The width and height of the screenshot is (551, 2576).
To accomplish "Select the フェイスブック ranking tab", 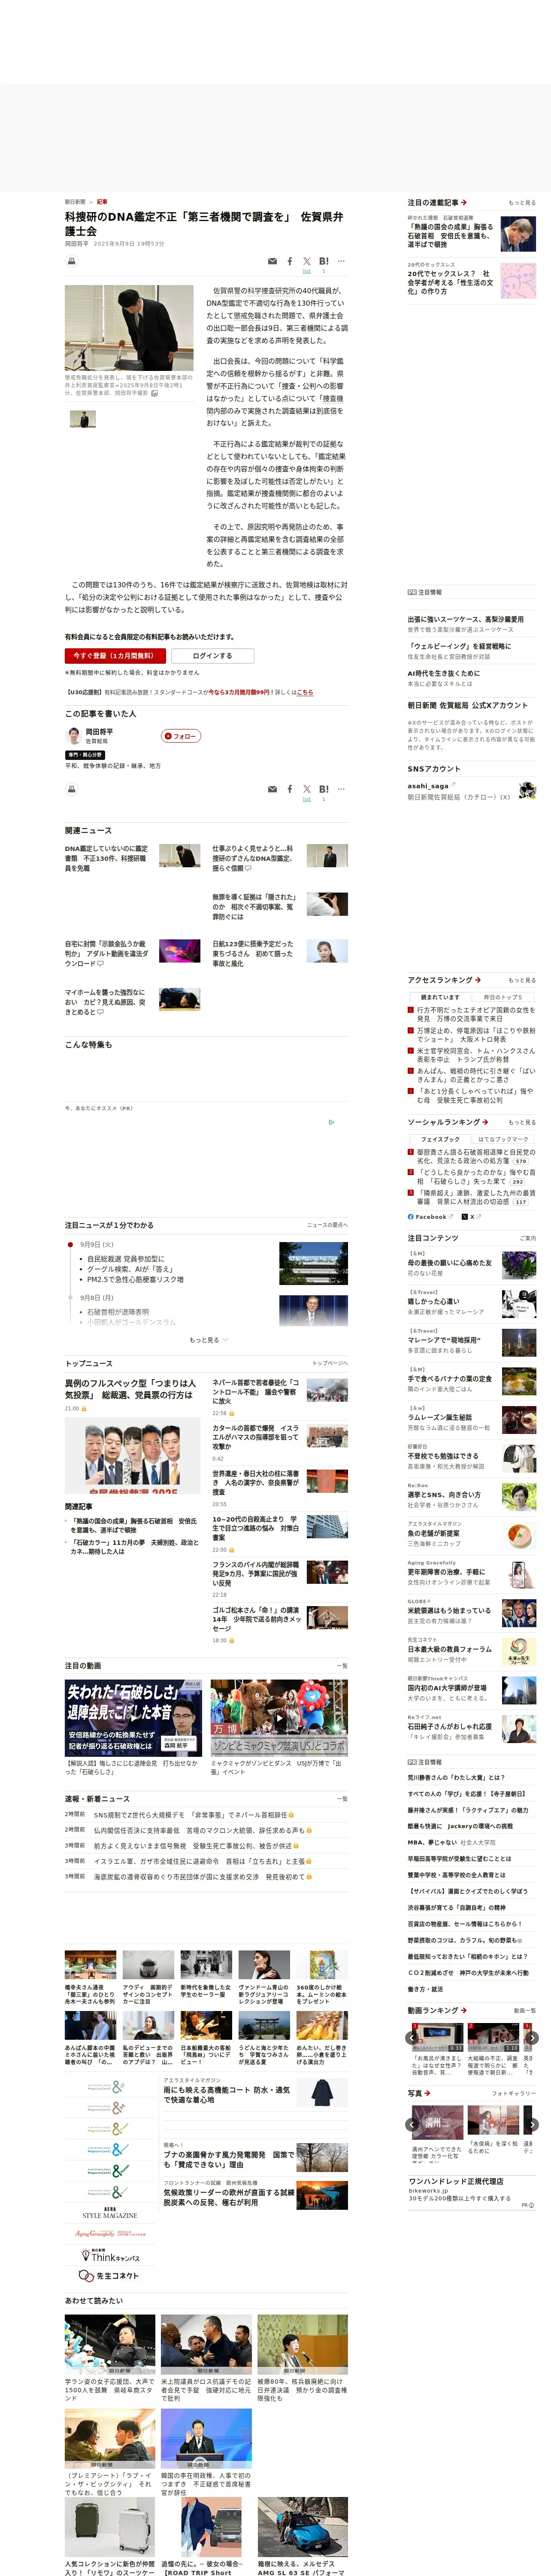I will [x=440, y=1139].
